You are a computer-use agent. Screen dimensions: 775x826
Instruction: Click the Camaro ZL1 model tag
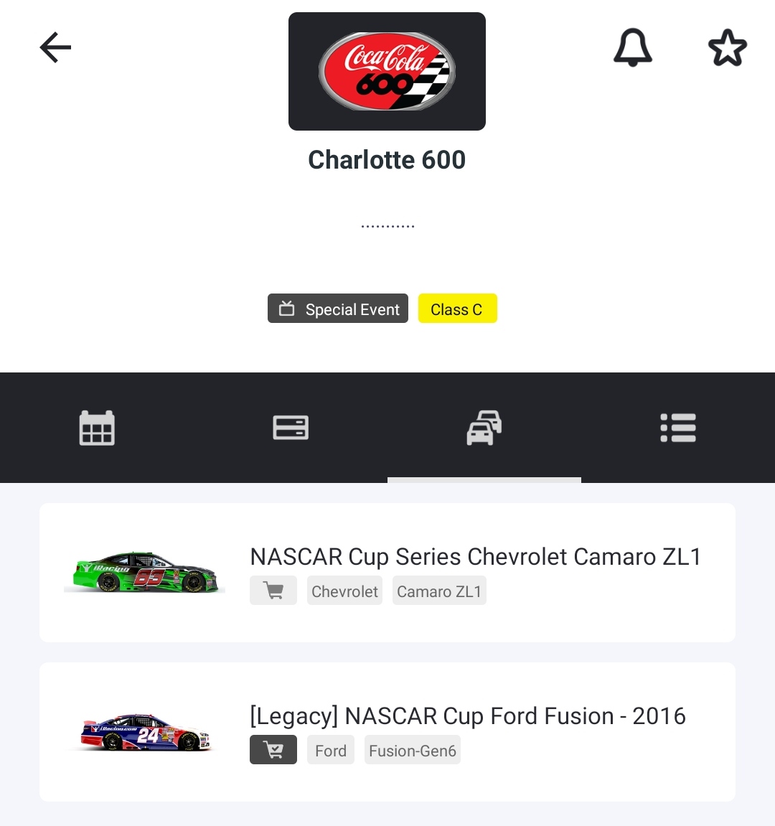pos(439,591)
